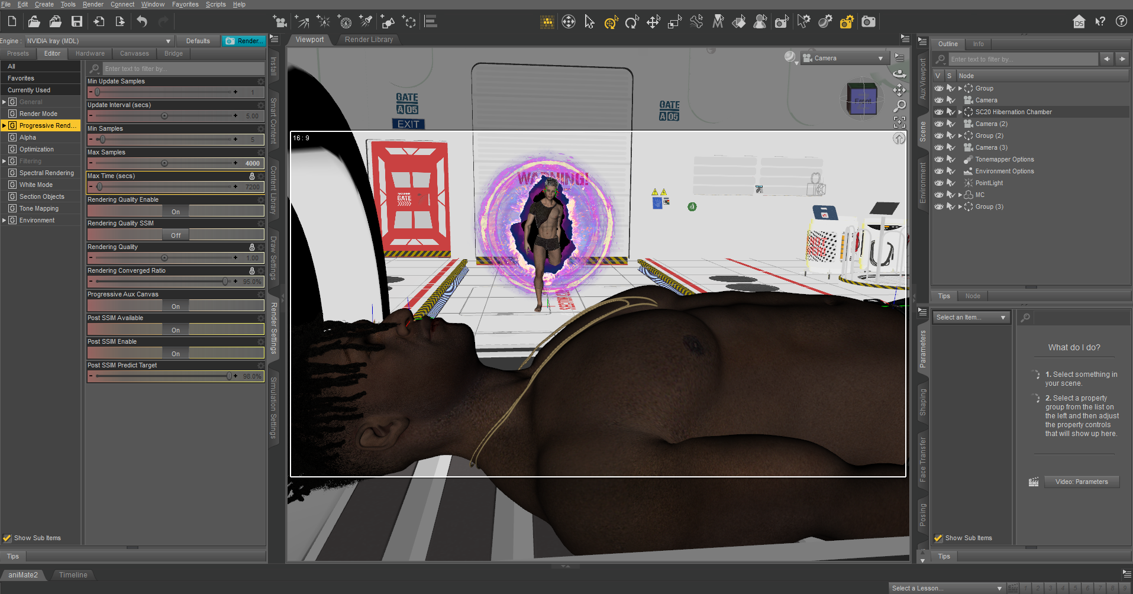The image size is (1133, 594).
Task: Select the Universal manipulation tool
Action: coord(611,22)
